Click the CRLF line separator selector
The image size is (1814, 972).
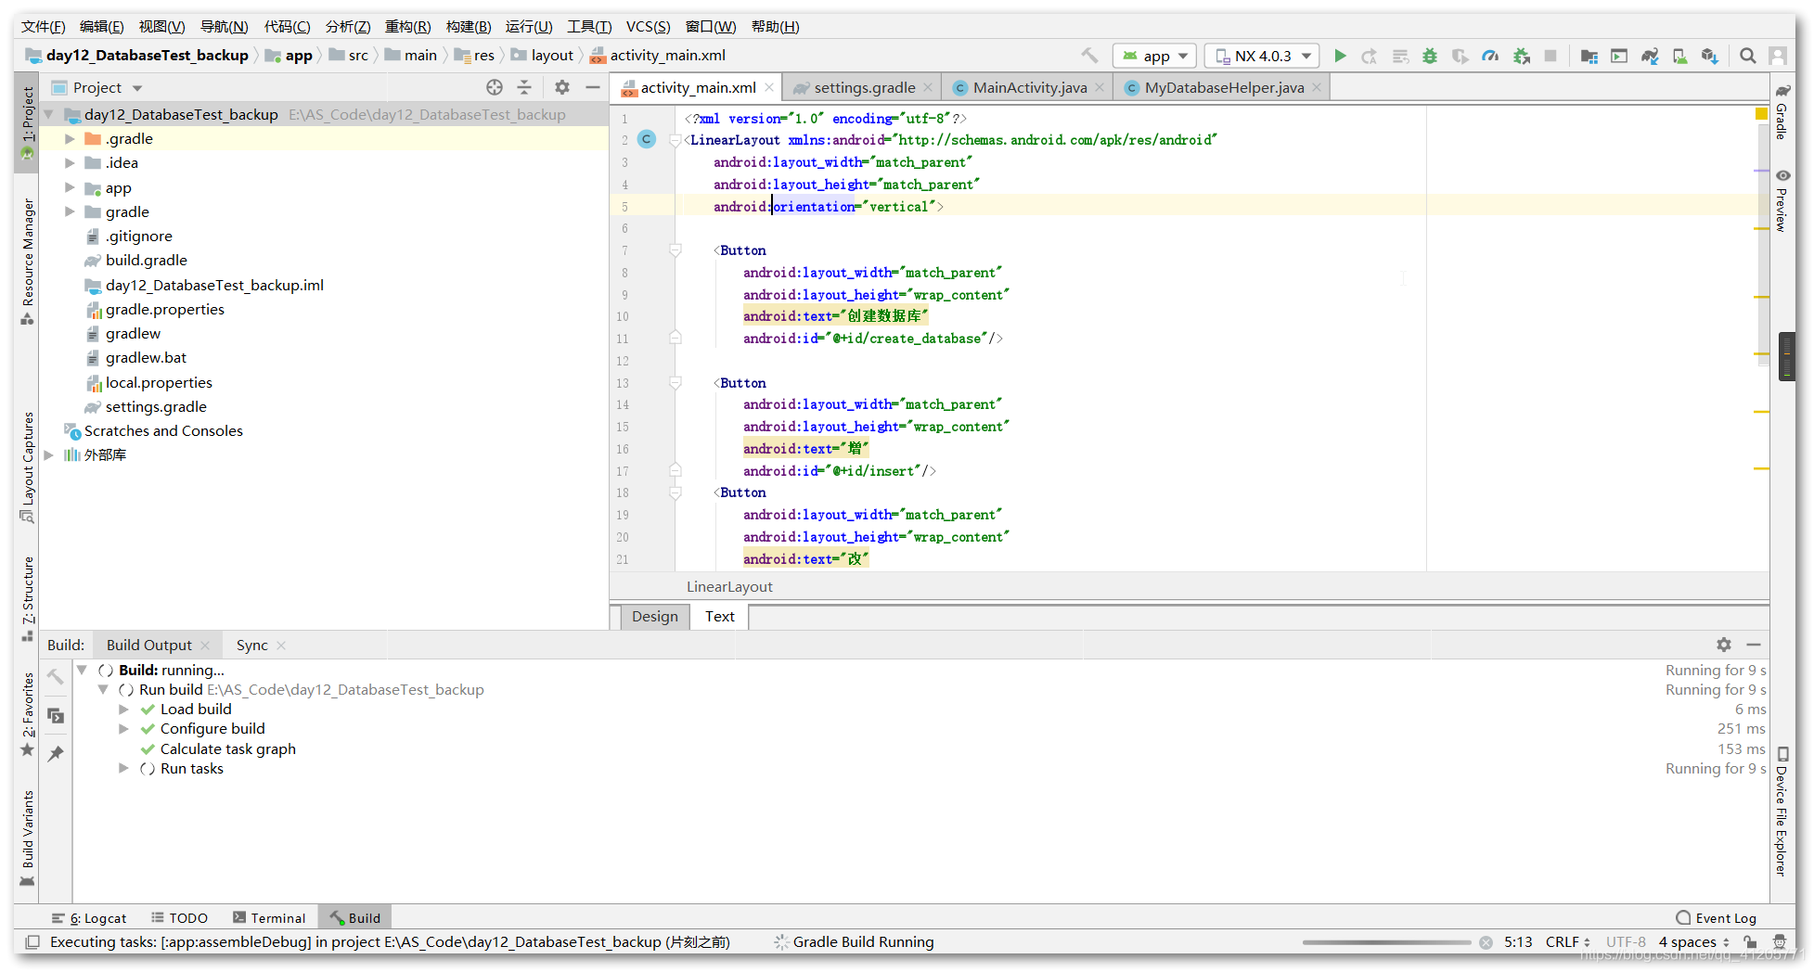coord(1567,941)
